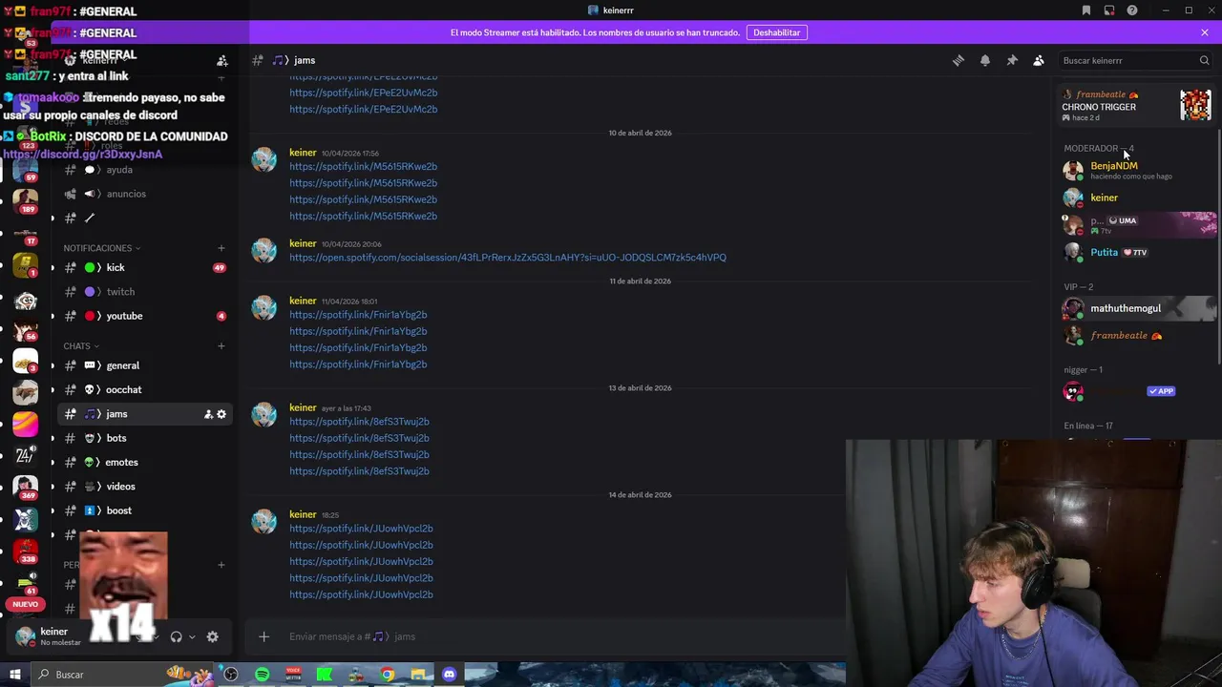1222x687 pixels.
Task: Open the Threads icon in channel header
Action: coord(959,60)
